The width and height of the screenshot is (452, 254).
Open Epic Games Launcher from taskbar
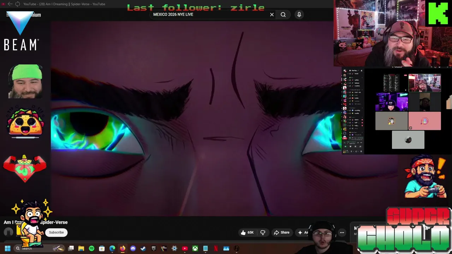coord(154,248)
